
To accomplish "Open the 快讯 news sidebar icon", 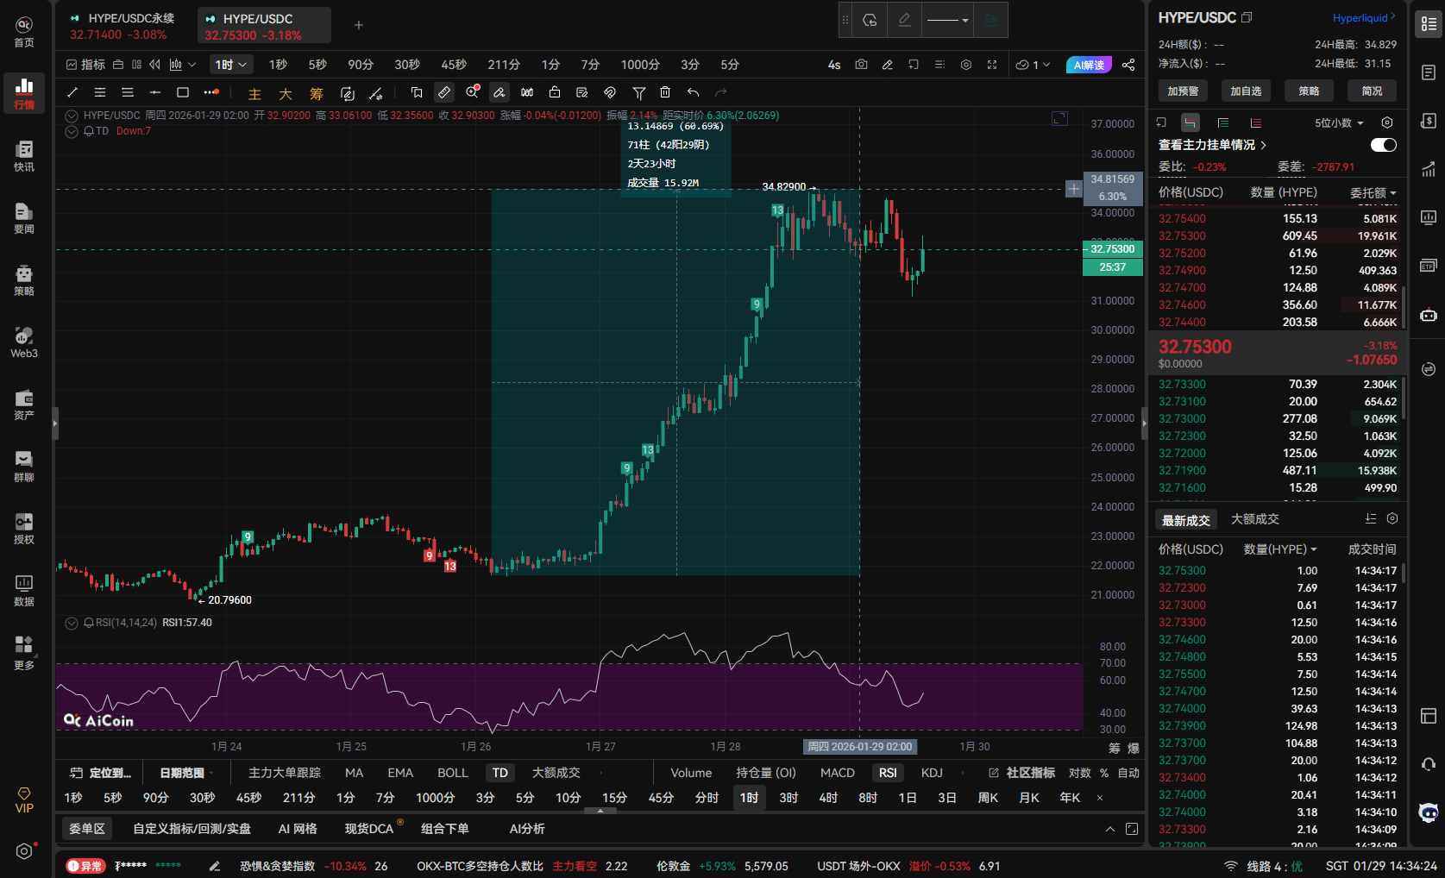I will coord(24,156).
